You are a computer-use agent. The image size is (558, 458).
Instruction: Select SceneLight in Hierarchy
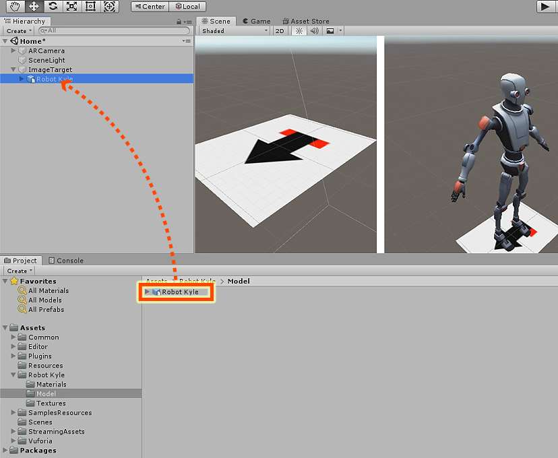[x=46, y=60]
